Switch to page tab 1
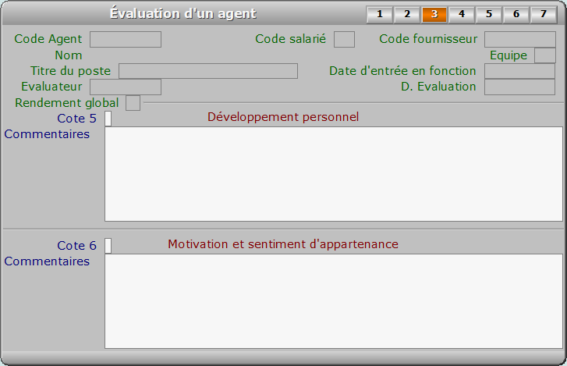Viewport: 567px width, 366px height. pyautogui.click(x=380, y=15)
